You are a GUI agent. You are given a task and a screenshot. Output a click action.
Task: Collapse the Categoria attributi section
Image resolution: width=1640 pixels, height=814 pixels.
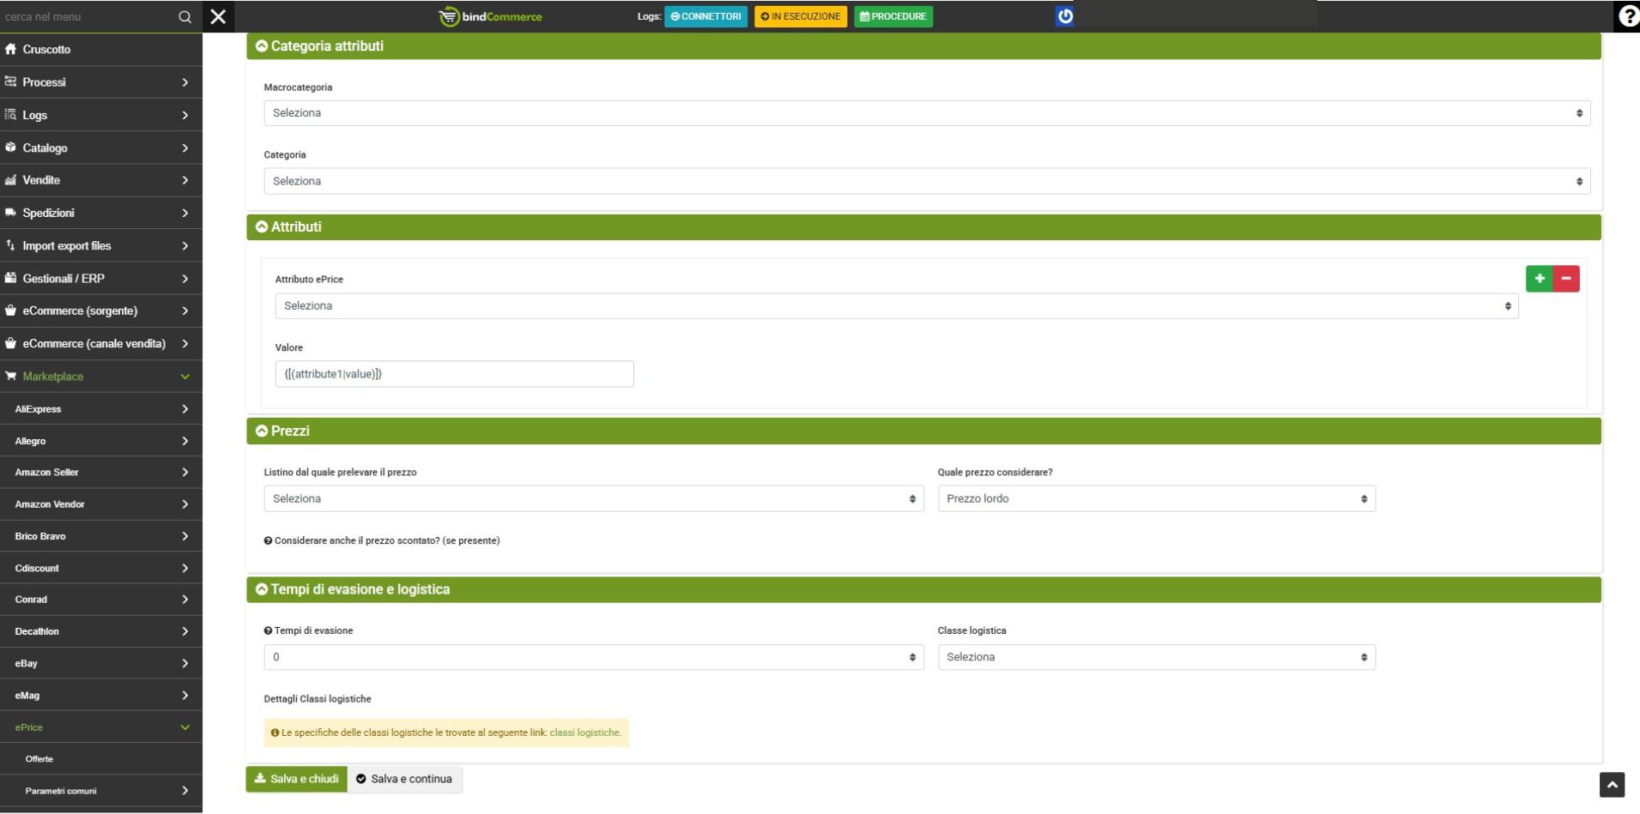click(x=262, y=46)
